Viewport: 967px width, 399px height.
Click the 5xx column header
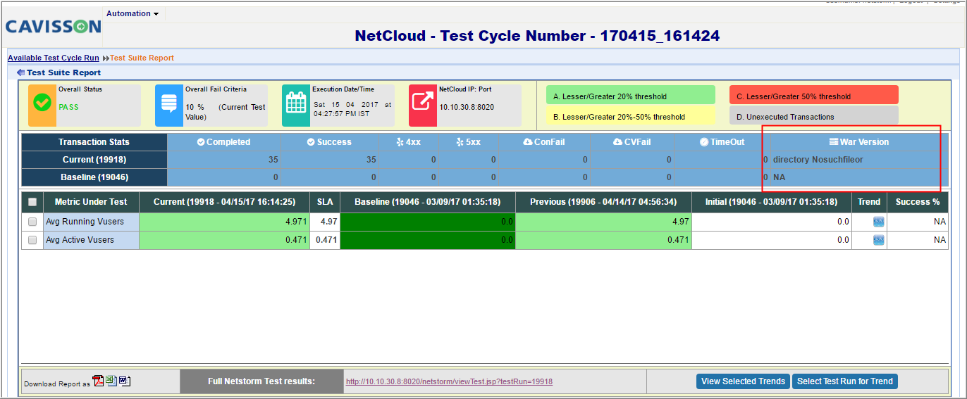[x=468, y=142]
